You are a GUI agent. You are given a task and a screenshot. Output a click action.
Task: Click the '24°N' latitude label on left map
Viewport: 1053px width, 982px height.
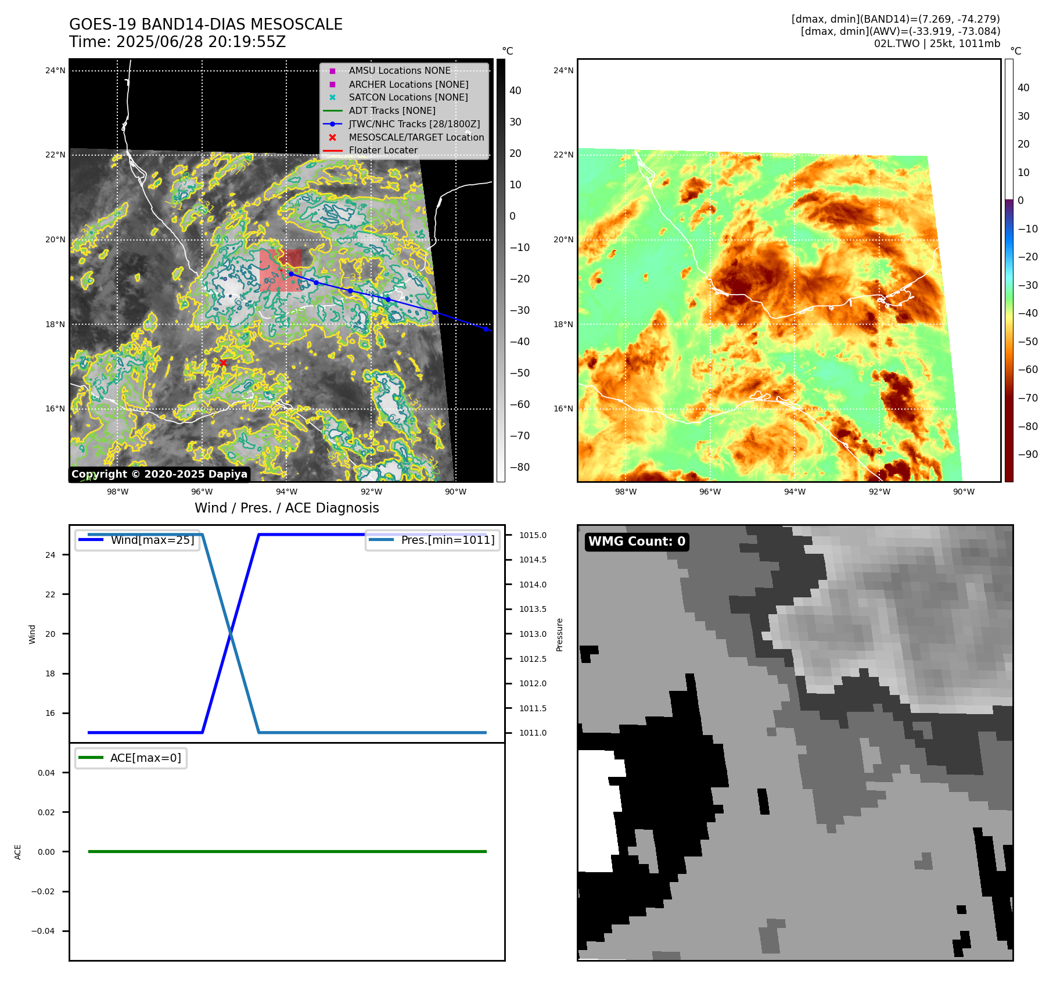click(x=55, y=71)
